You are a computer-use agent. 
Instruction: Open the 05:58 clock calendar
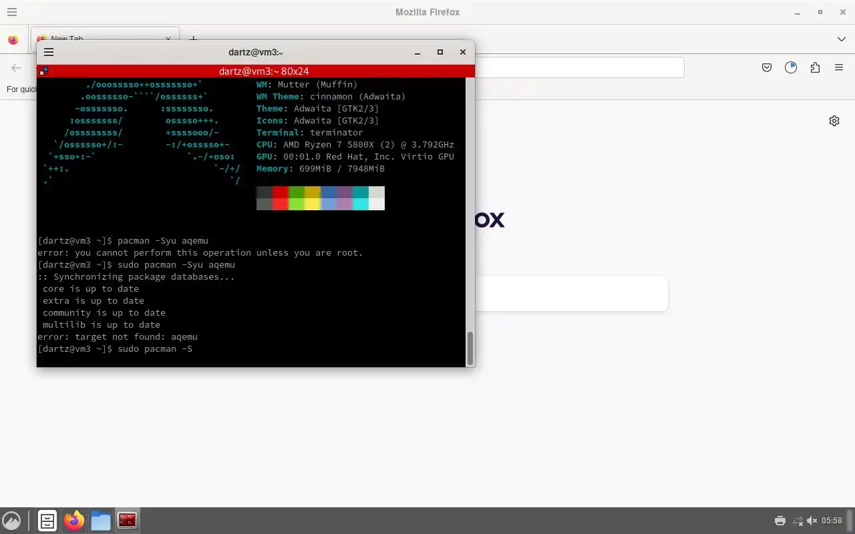click(832, 521)
